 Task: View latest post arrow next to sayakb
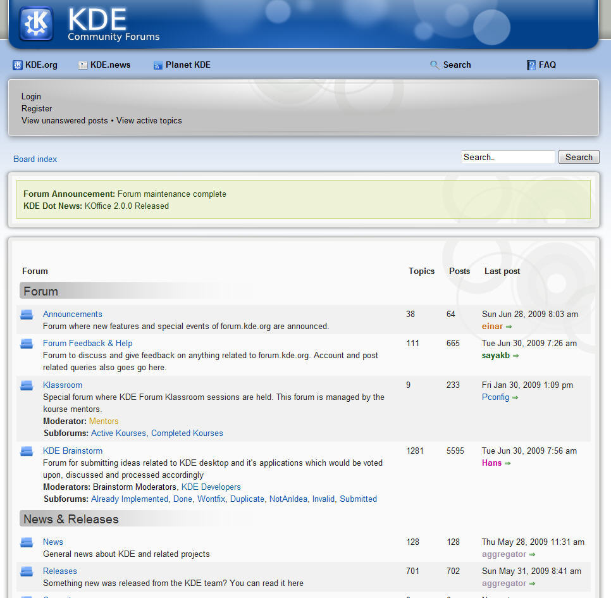pyautogui.click(x=515, y=356)
